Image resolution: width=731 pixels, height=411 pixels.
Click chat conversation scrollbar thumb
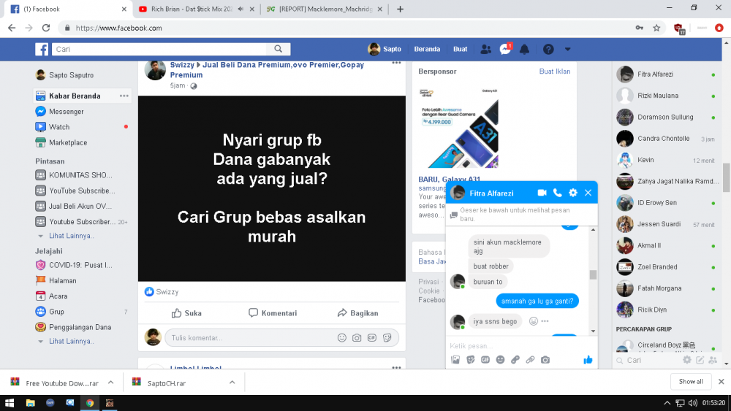pos(593,274)
